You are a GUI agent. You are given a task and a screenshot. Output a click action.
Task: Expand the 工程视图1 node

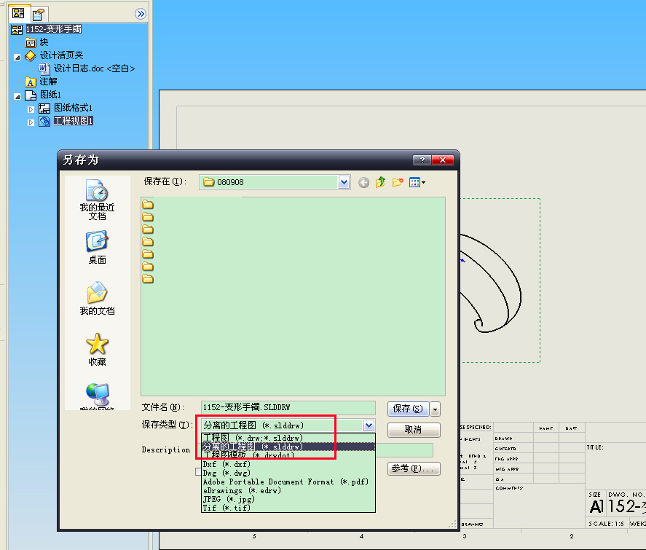pyautogui.click(x=31, y=122)
